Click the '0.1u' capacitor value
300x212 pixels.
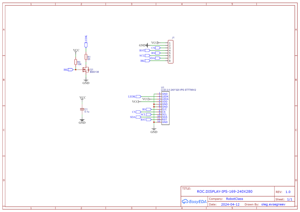[87, 112]
